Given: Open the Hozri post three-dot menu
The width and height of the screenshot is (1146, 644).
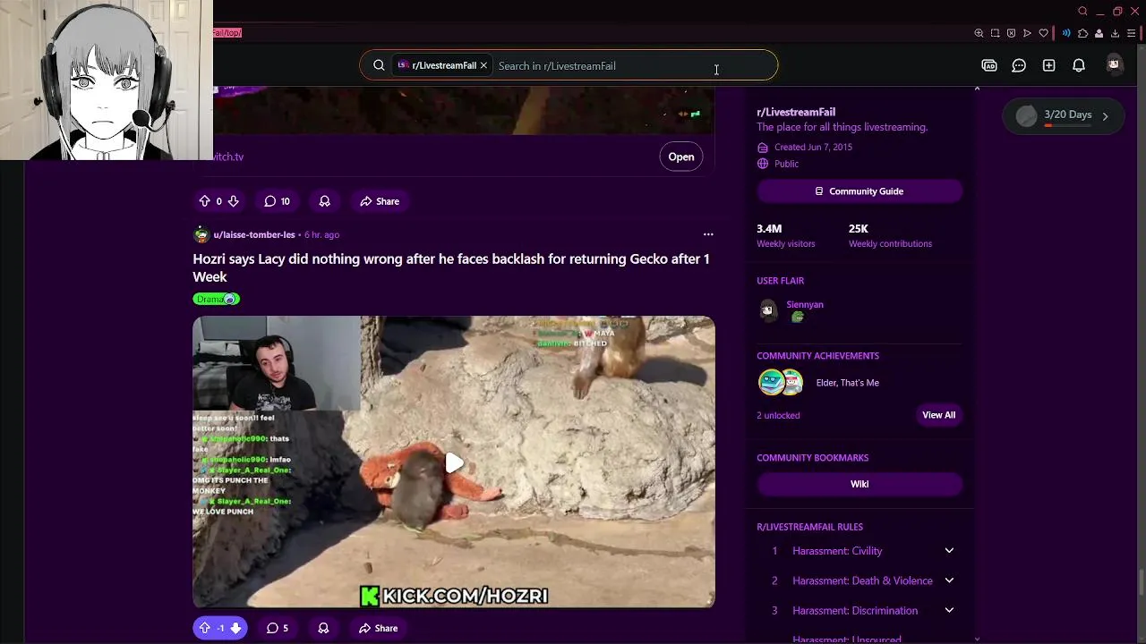Looking at the screenshot, I should (708, 234).
